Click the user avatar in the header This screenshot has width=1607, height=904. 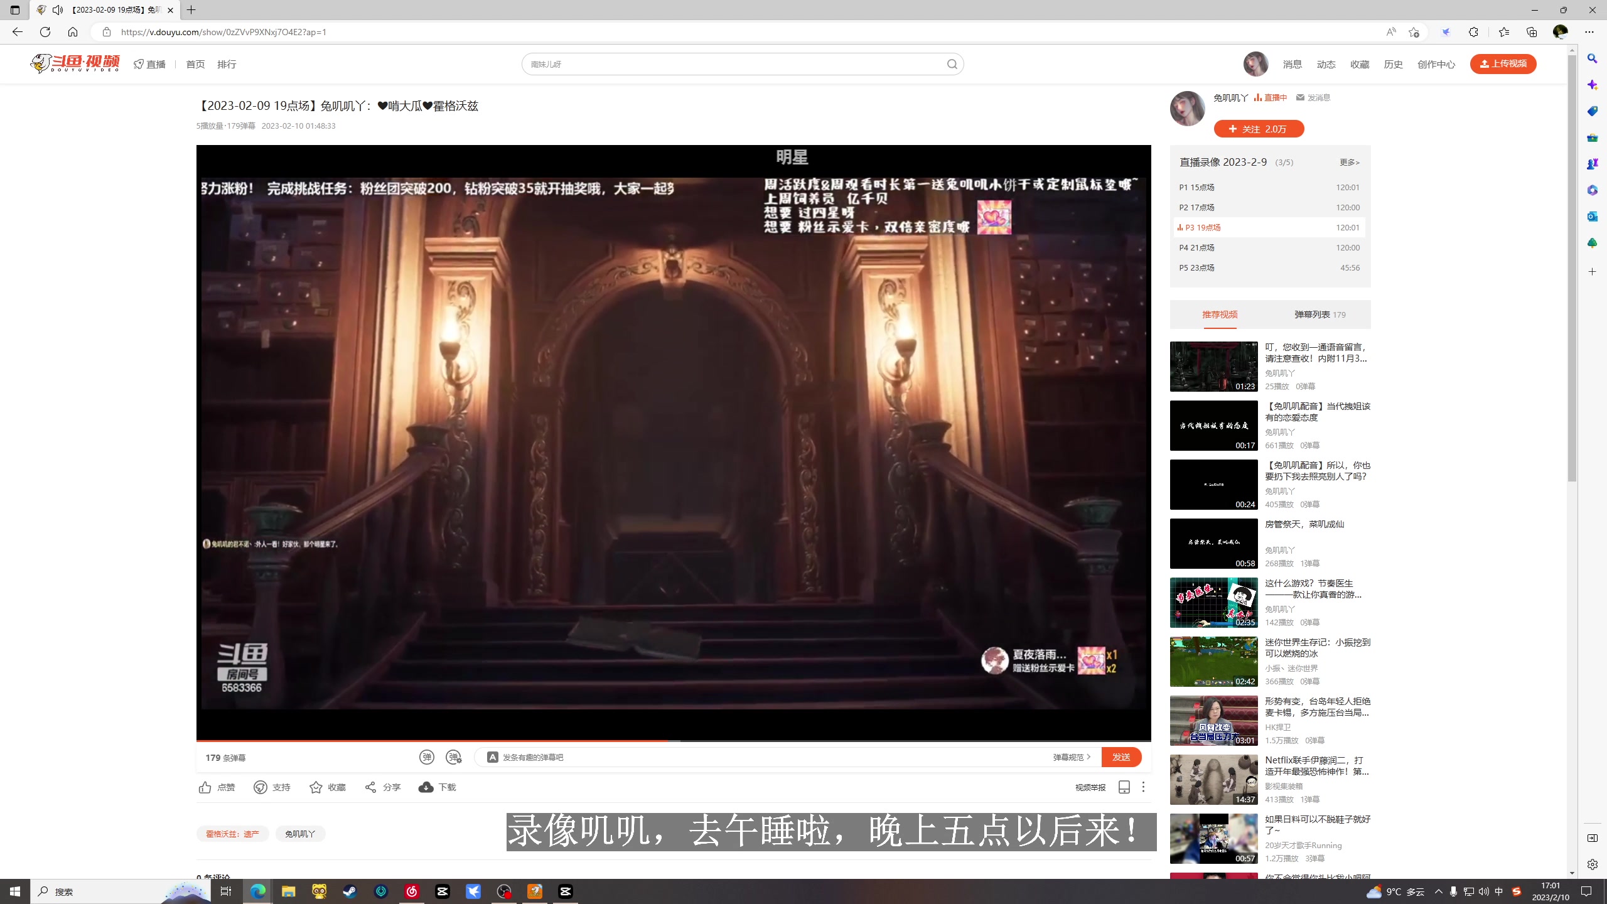pos(1255,64)
